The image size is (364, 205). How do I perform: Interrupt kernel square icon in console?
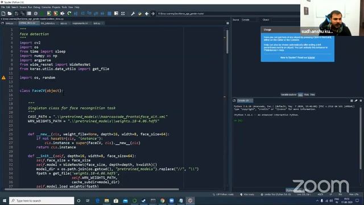(351, 101)
